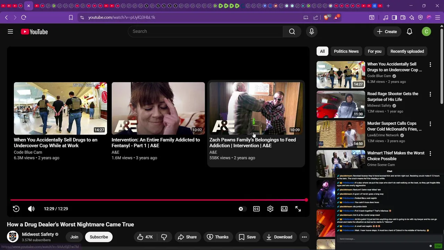Open the music note playlist icon in the toolbar
444x250 pixels.
(x=385, y=17)
